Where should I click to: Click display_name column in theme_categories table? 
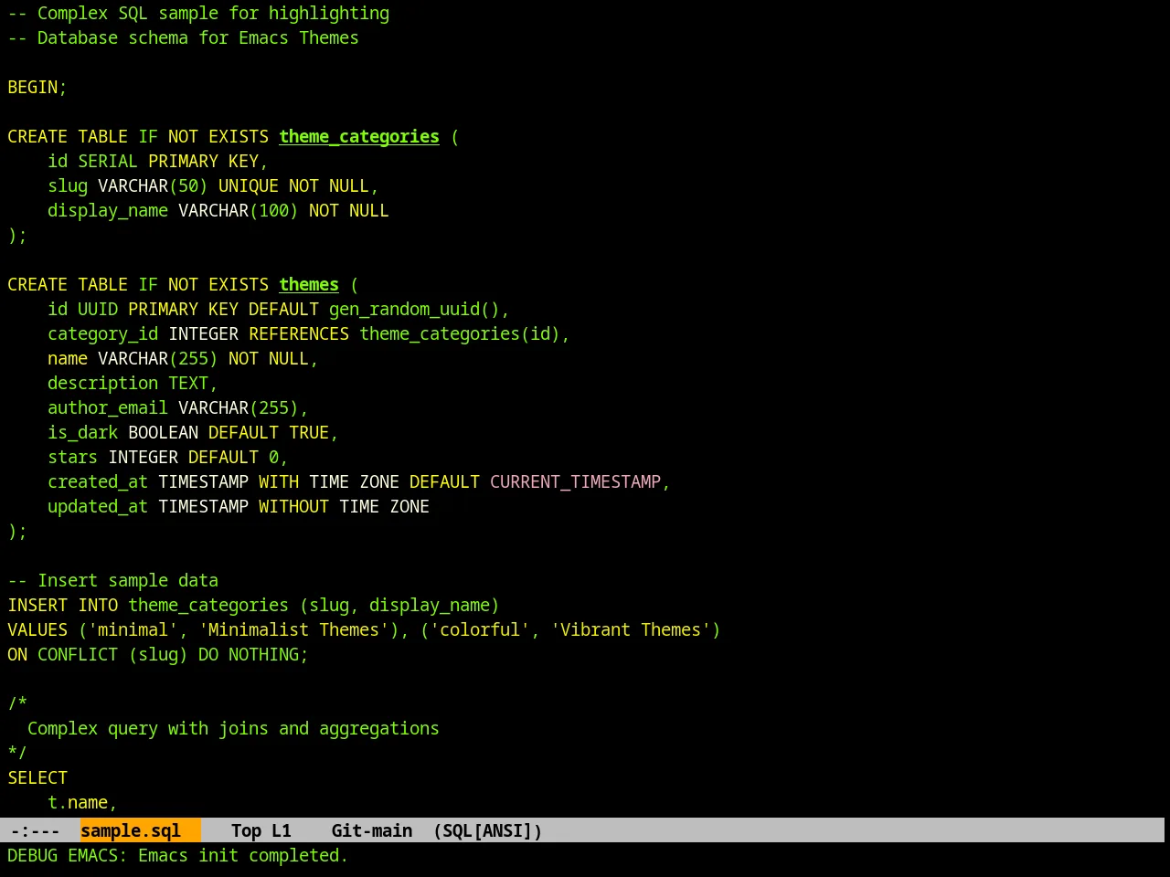[108, 210]
